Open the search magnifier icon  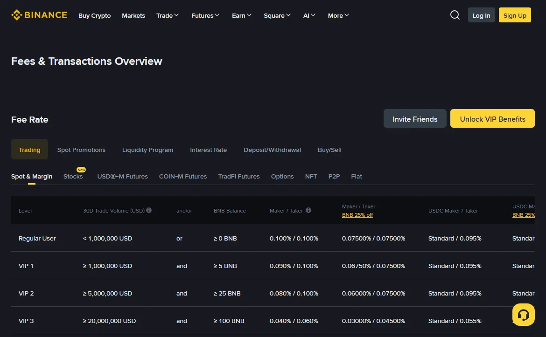click(x=455, y=15)
